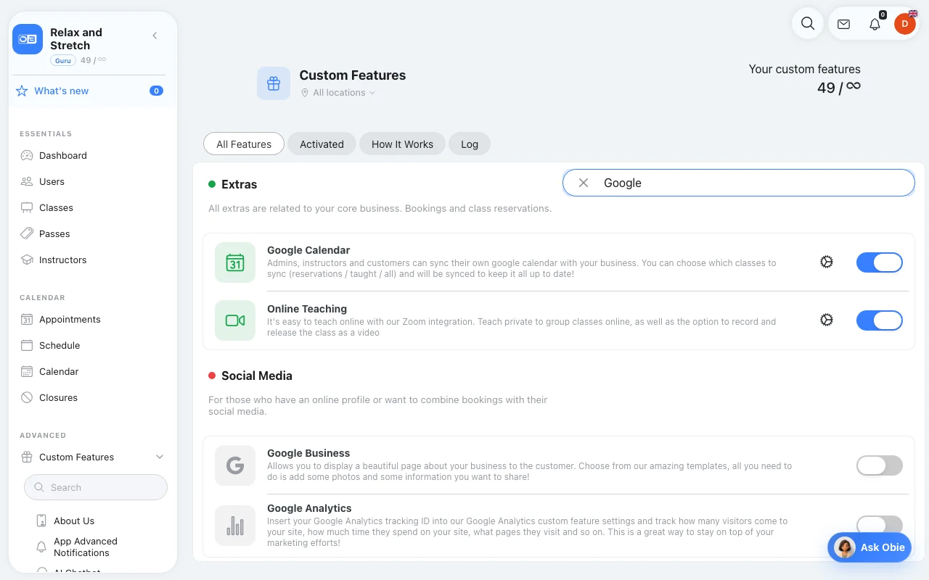Click the Google Business feature title
This screenshot has width=929, height=580.
point(308,453)
